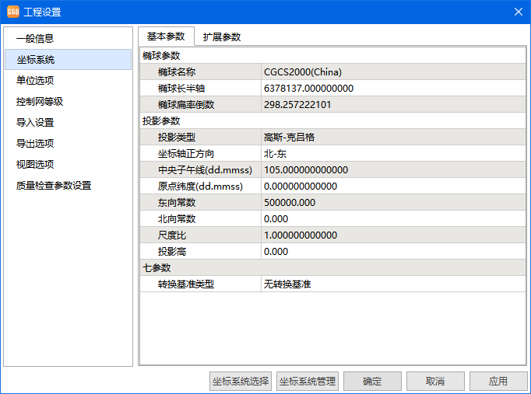Click the 七参数 section header
The height and width of the screenshot is (394, 531).
333,267
